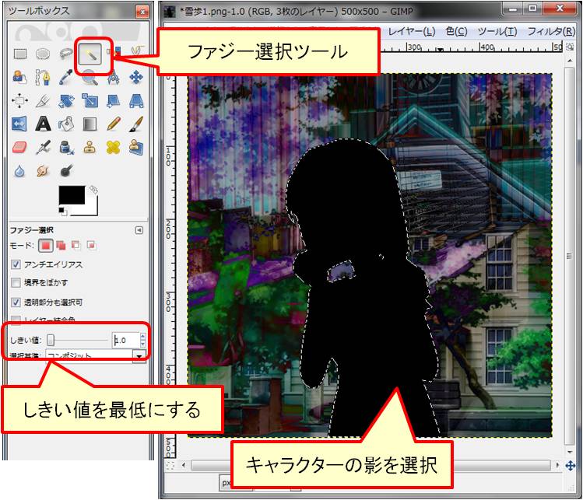Select the Color Picker eyedropper tool

tap(66, 77)
